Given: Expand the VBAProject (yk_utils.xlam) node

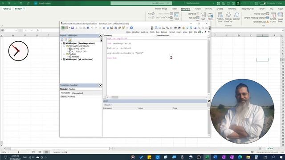Looking at the screenshot, I should [x=61, y=59].
